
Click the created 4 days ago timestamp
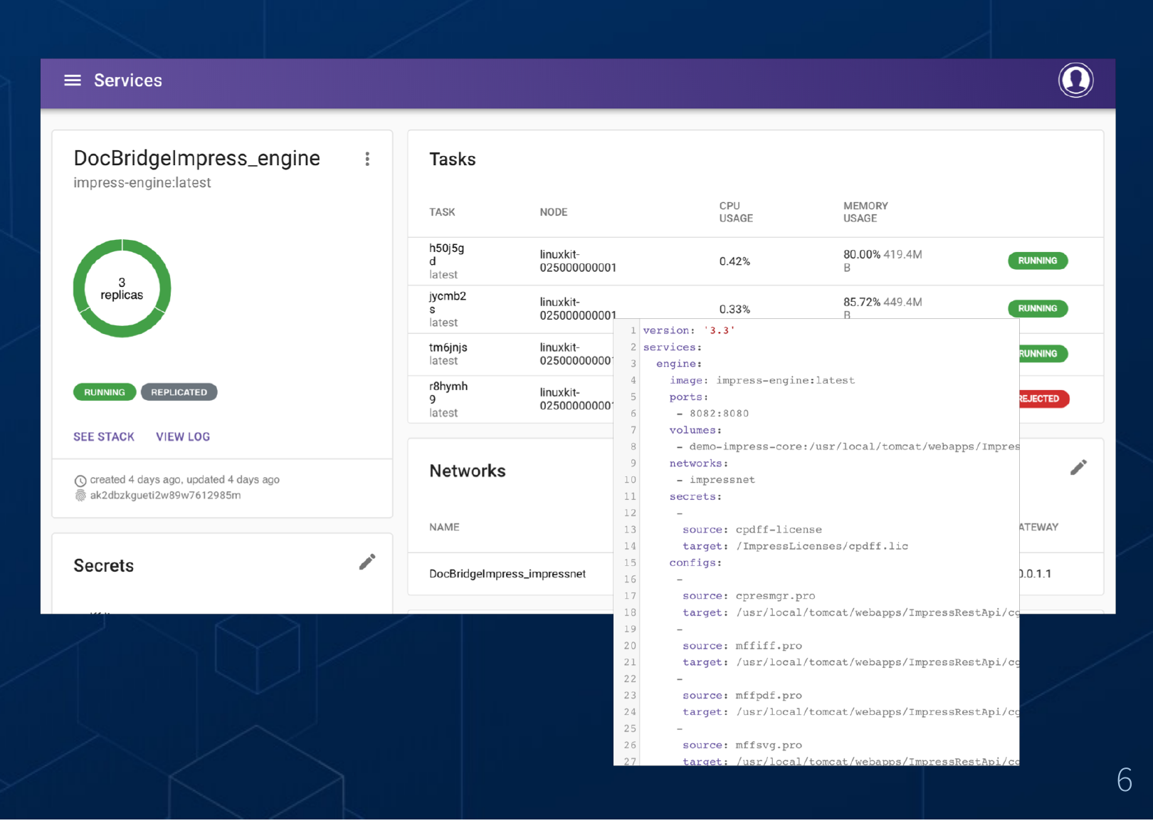coord(185,480)
